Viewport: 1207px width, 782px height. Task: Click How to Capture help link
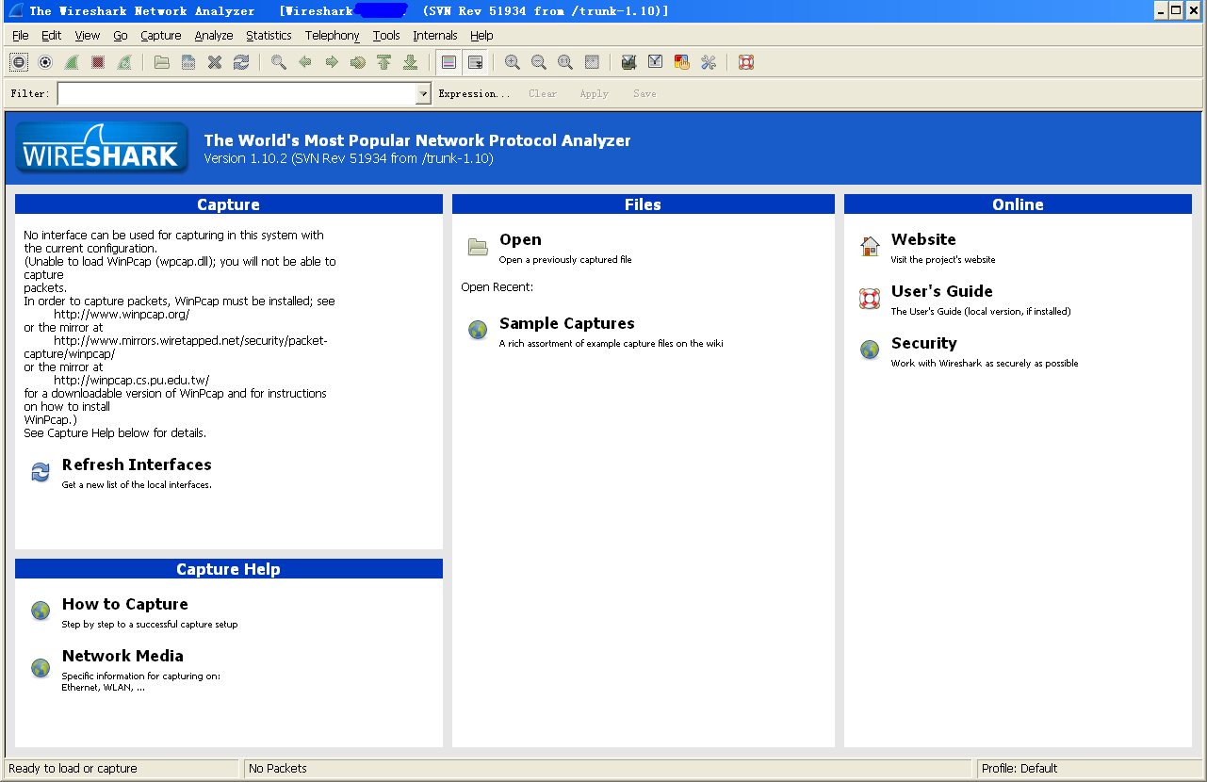[124, 605]
